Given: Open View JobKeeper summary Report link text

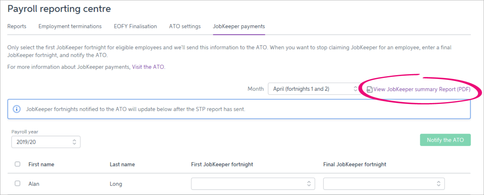Looking at the screenshot, I should pyautogui.click(x=422, y=89).
